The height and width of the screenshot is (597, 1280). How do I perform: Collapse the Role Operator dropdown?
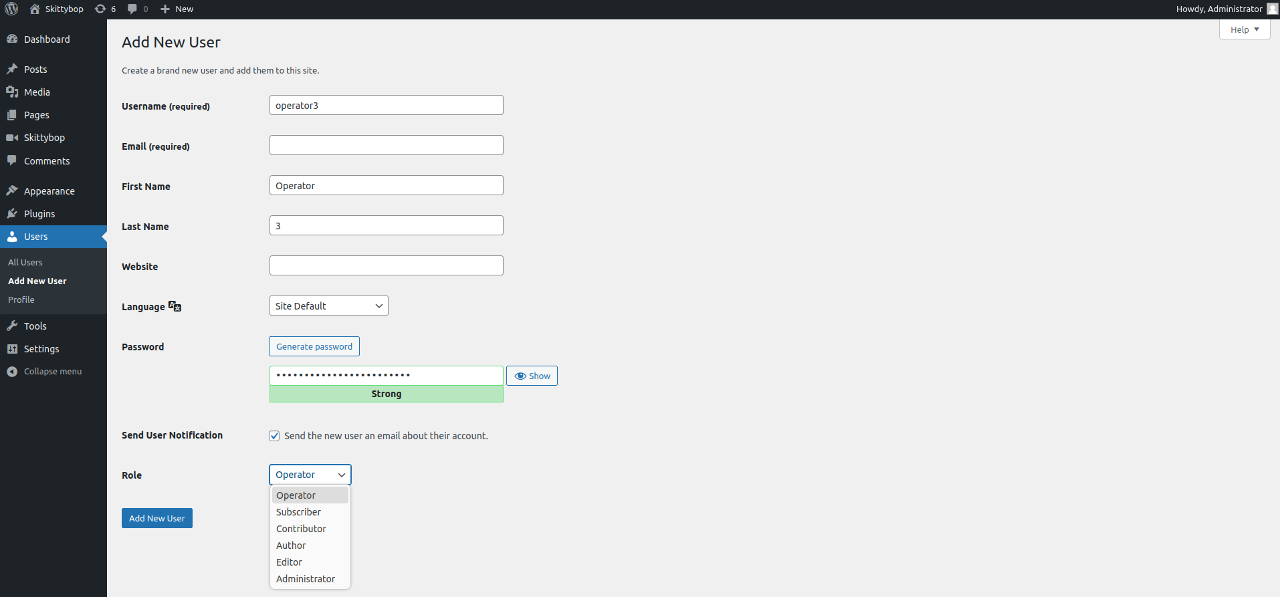pos(310,475)
